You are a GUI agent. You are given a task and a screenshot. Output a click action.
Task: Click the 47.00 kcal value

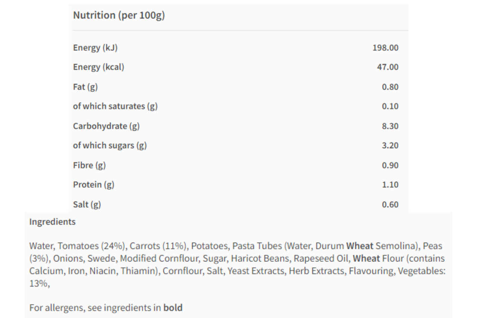click(x=388, y=67)
